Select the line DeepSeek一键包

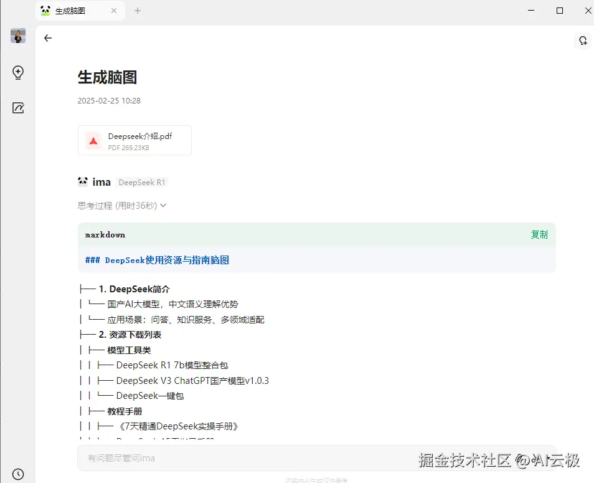[150, 396]
